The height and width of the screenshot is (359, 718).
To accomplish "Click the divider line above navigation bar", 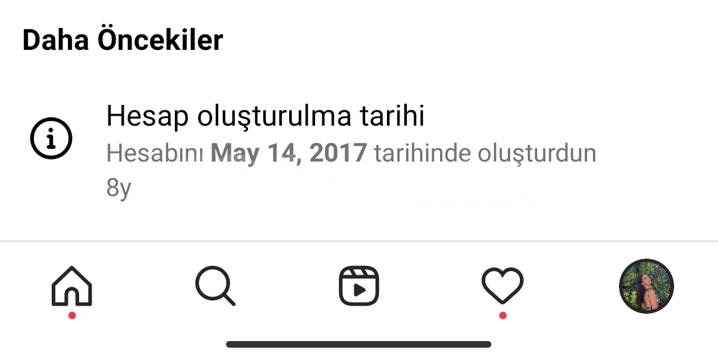I will tap(359, 241).
